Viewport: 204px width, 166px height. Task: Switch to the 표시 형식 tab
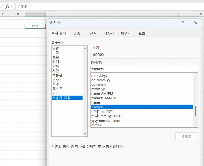pyautogui.click(x=59, y=33)
